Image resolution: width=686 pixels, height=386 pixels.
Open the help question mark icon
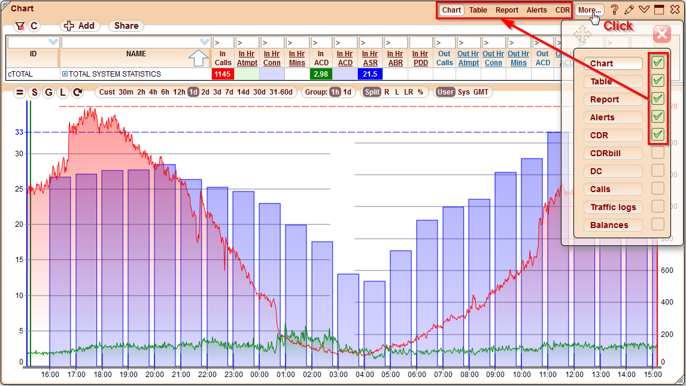614,10
